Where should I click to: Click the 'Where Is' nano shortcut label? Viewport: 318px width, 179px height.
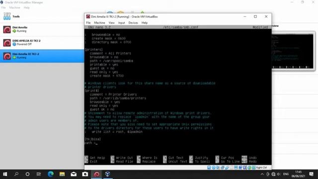click(150, 158)
